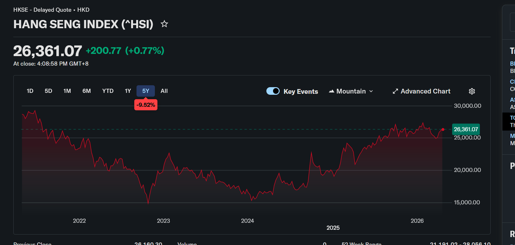Open chart settings gear icon
The height and width of the screenshot is (245, 515).
tap(472, 91)
